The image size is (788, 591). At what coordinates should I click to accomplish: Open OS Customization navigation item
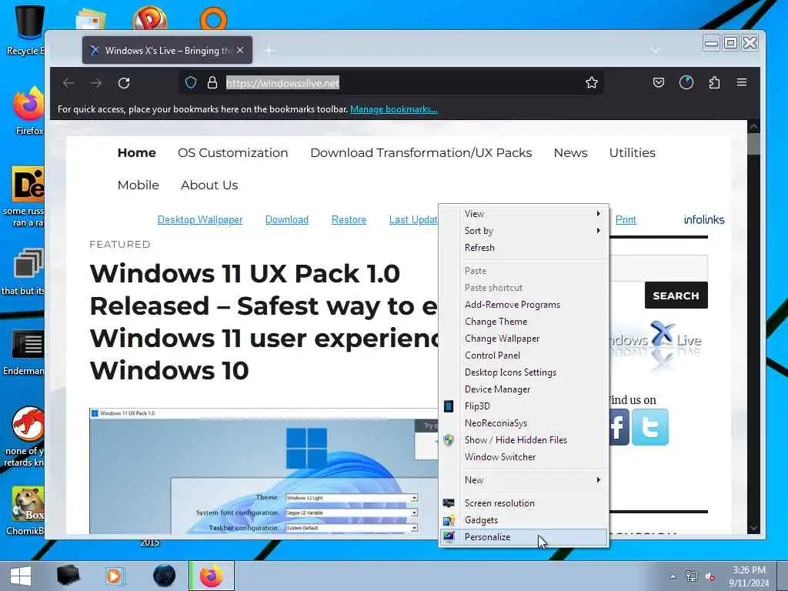[x=232, y=153]
